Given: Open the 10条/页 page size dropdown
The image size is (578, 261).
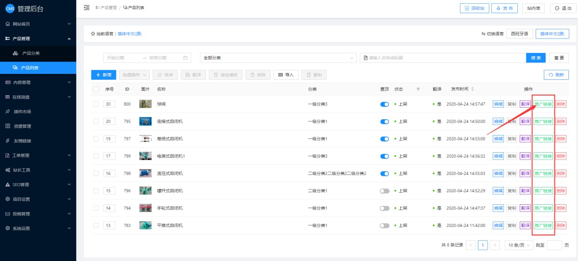Looking at the screenshot, I should (x=519, y=245).
